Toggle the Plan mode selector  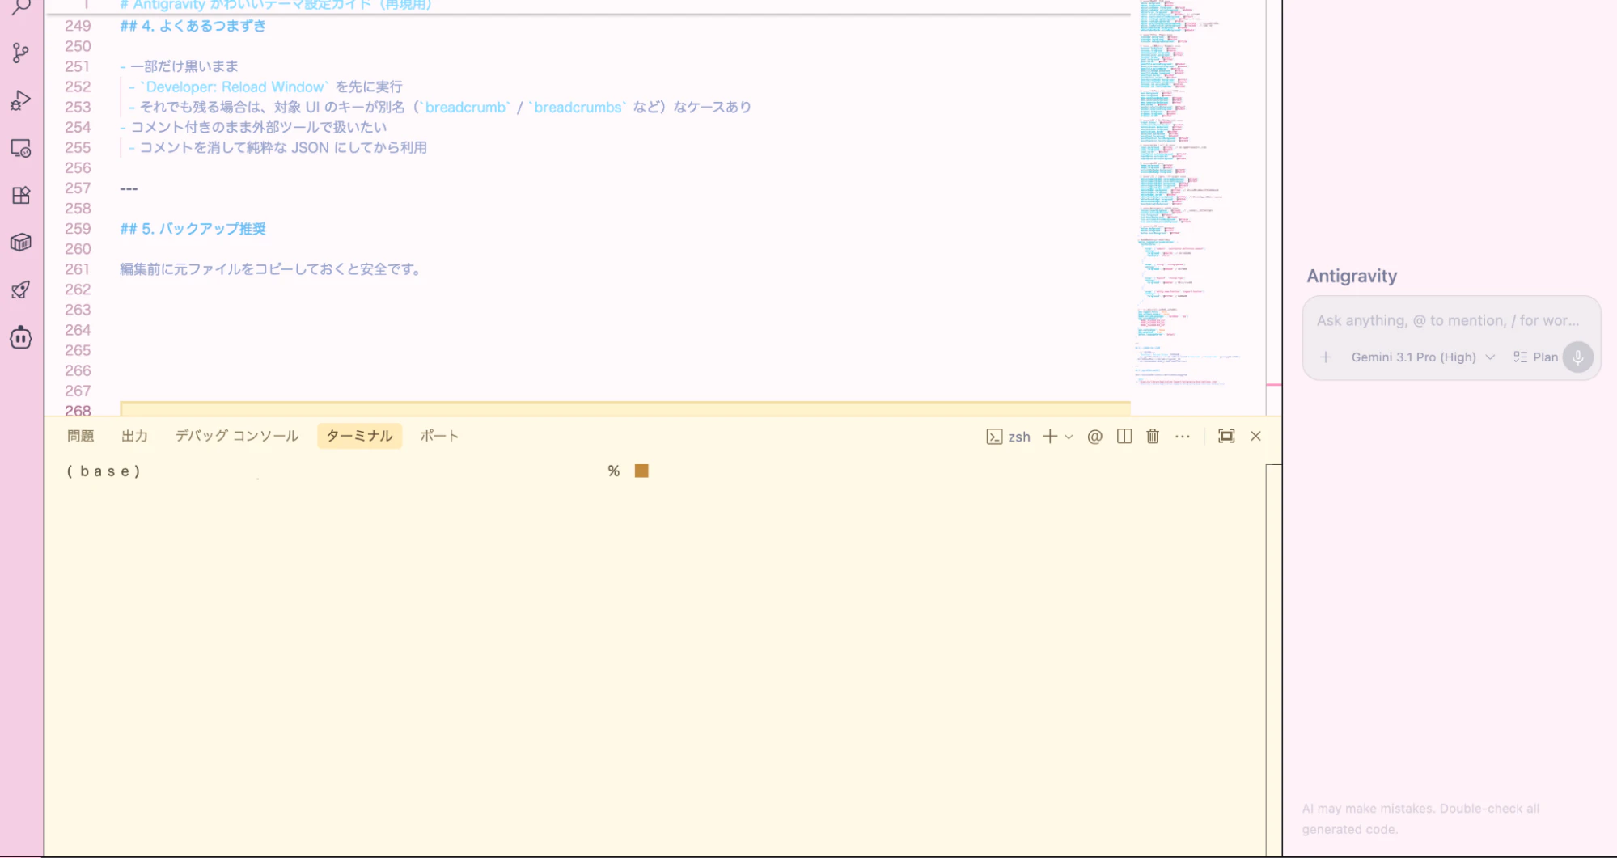[1535, 357]
